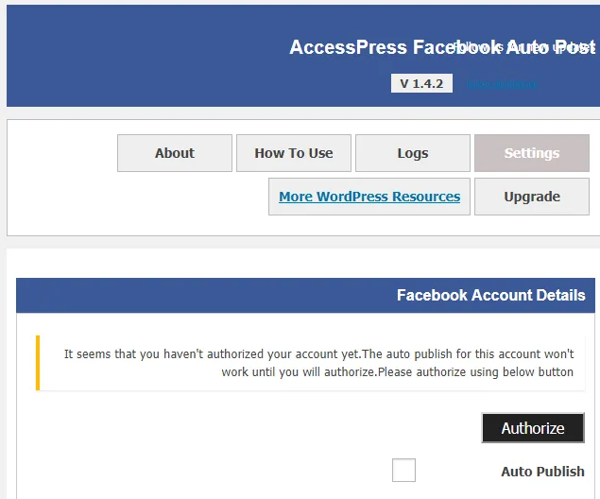This screenshot has height=499, width=600.
Task: Open the Upgrade tab
Action: click(x=532, y=197)
